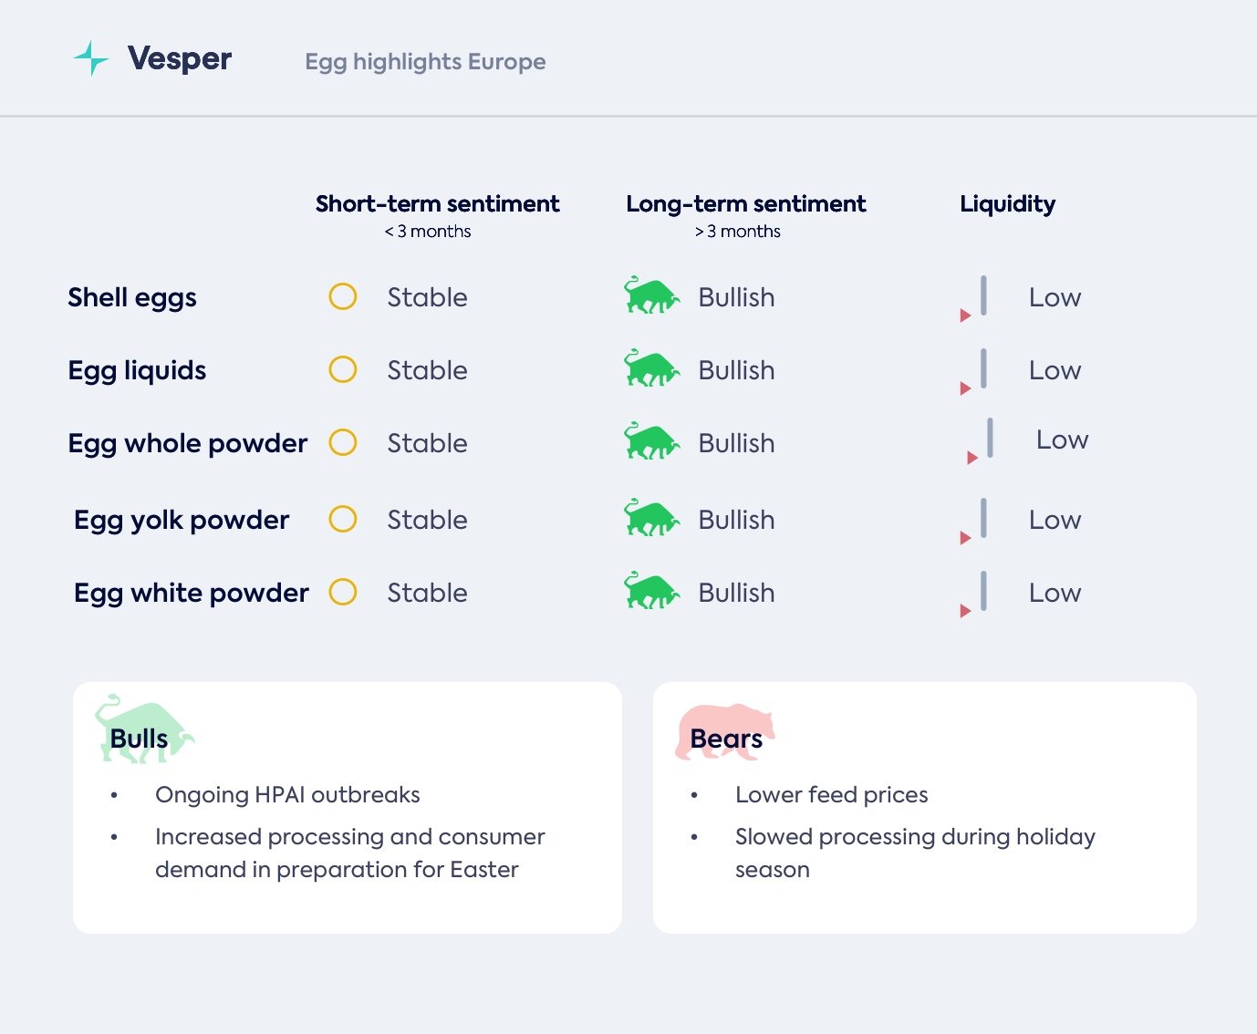The width and height of the screenshot is (1257, 1034).
Task: Click red liquidity arrow for Shell eggs
Action: (965, 315)
